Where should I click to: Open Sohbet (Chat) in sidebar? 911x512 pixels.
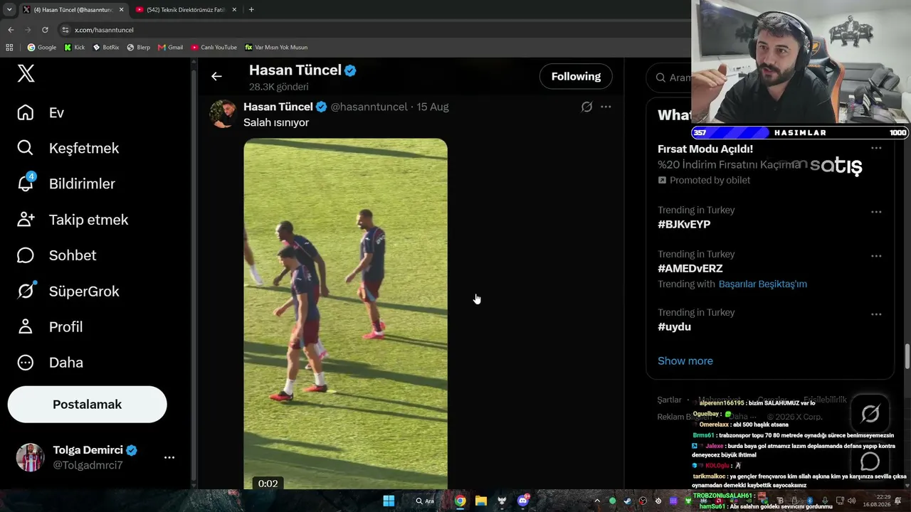(56, 255)
